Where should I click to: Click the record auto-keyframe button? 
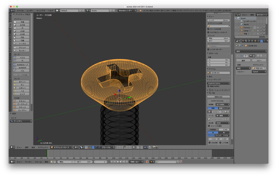pos(147,162)
